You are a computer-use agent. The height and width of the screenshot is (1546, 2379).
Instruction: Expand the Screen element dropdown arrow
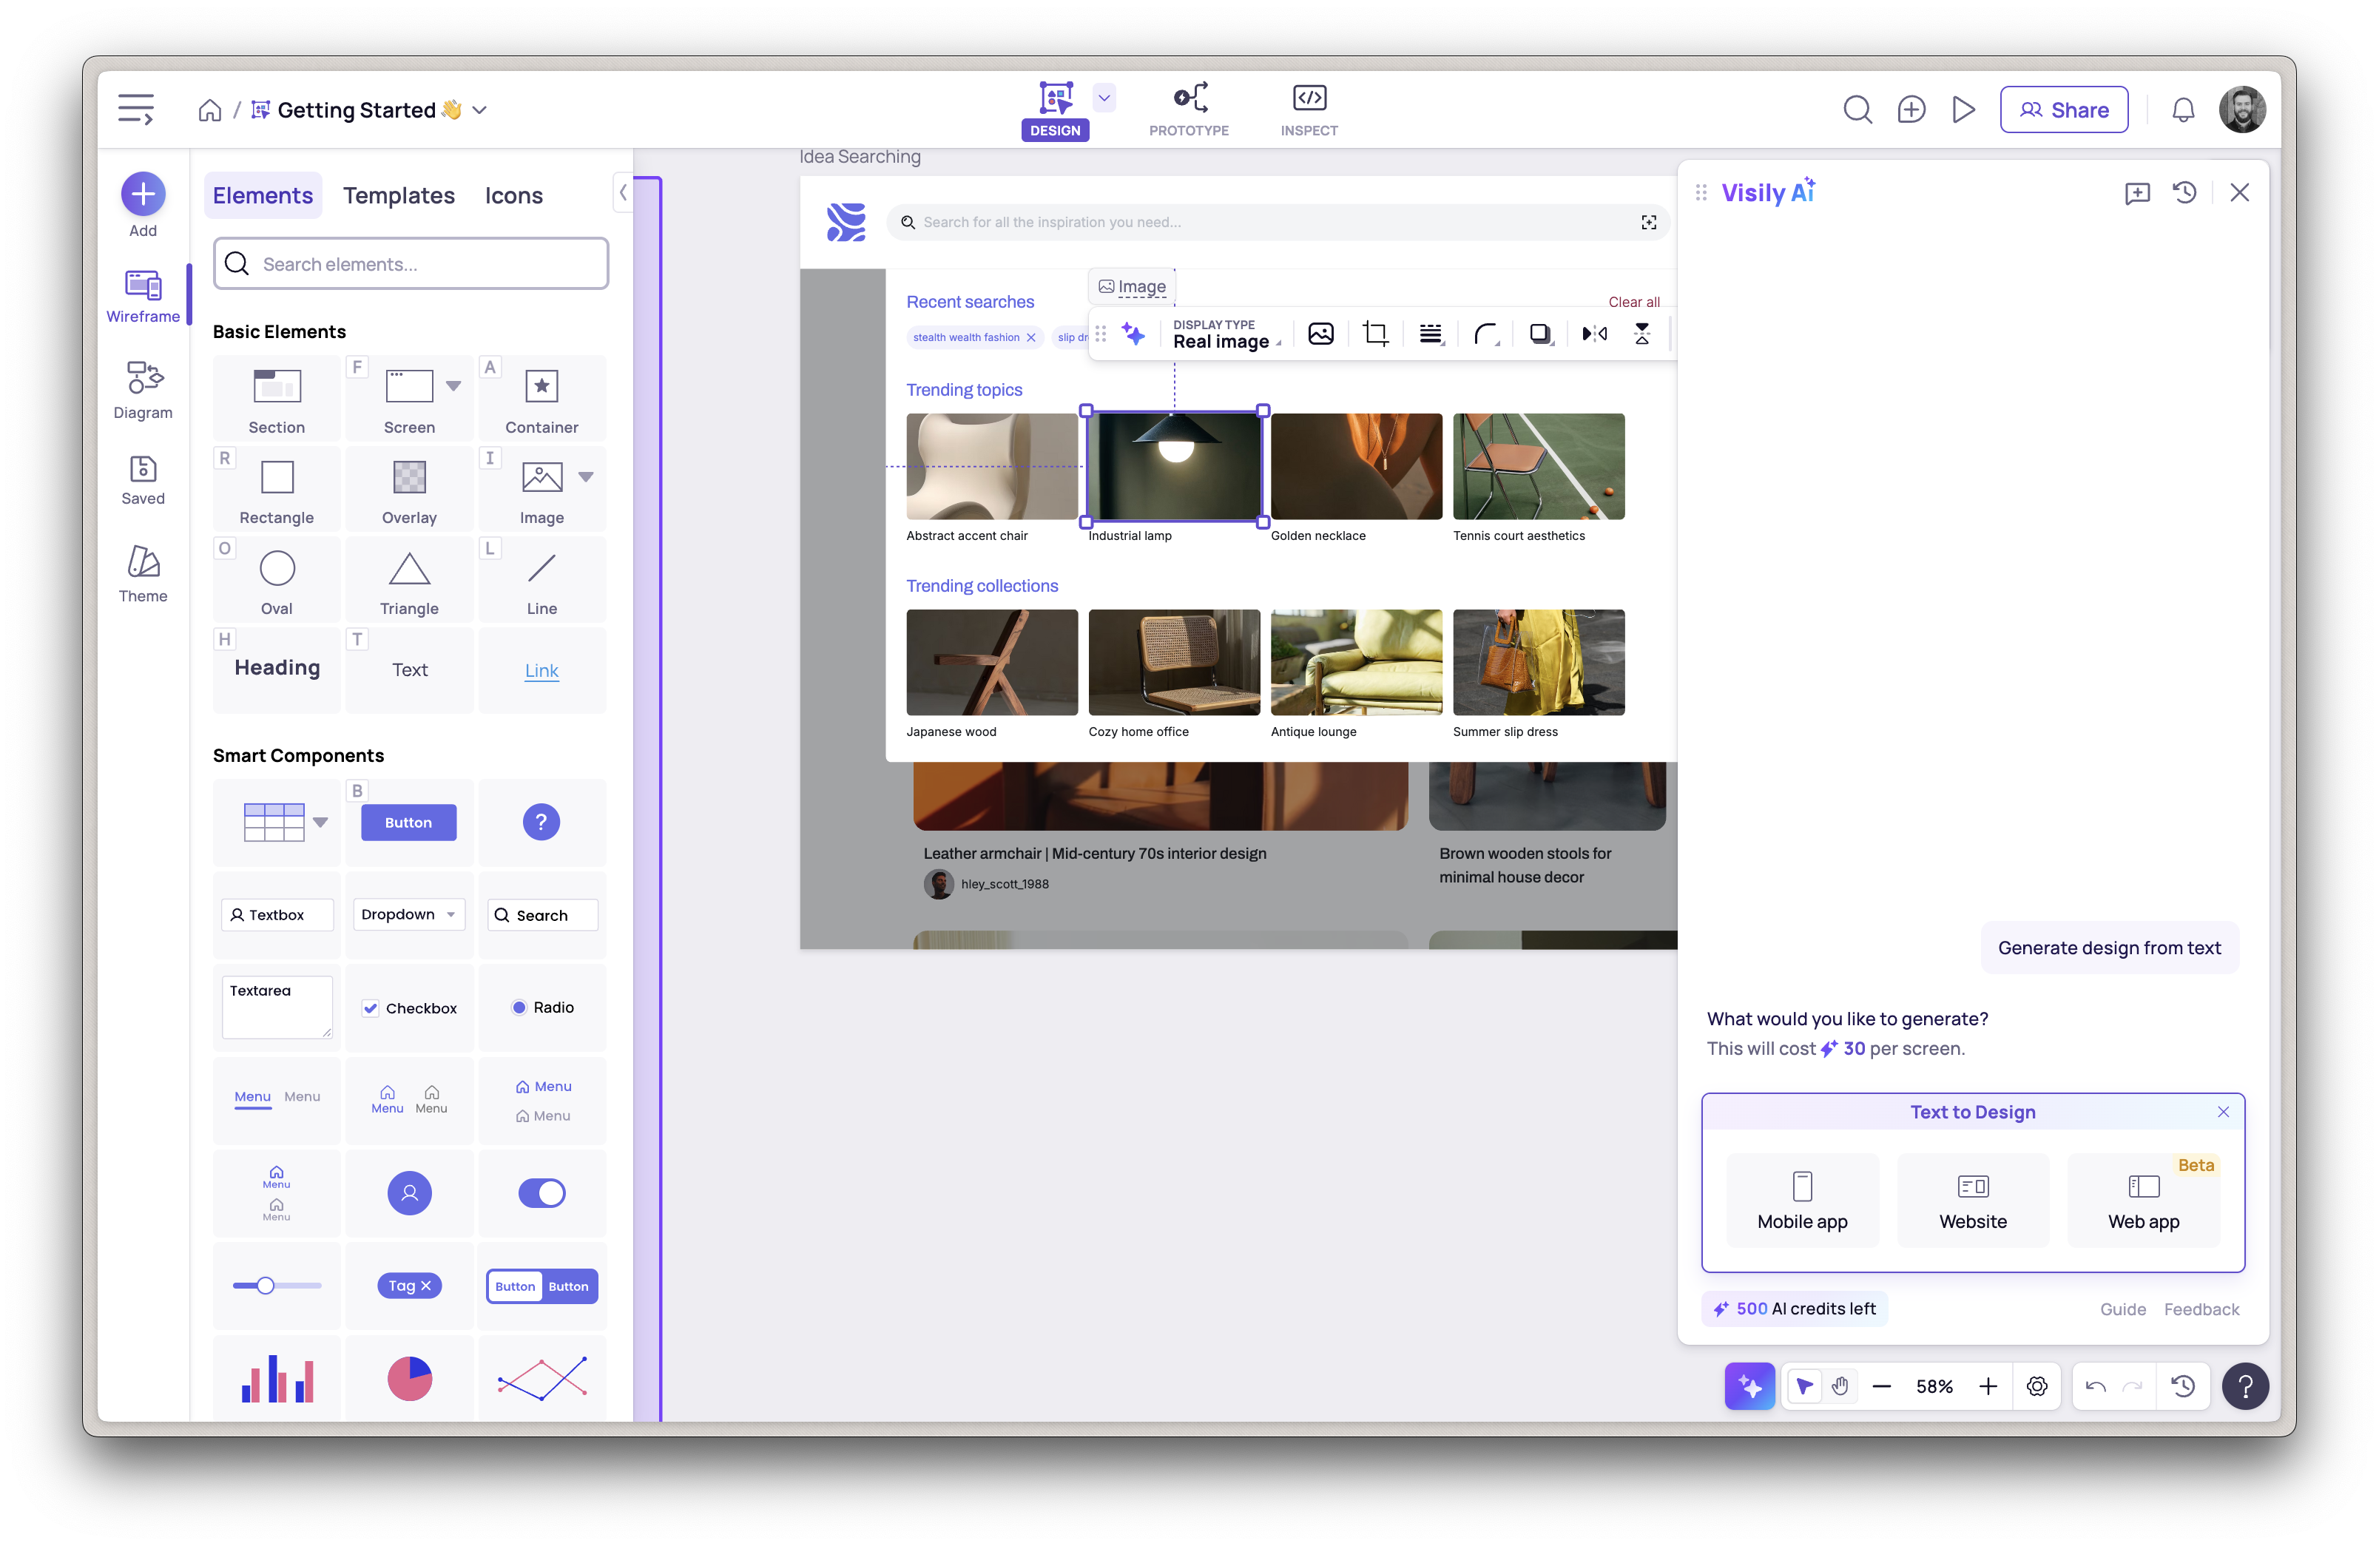pyautogui.click(x=453, y=385)
